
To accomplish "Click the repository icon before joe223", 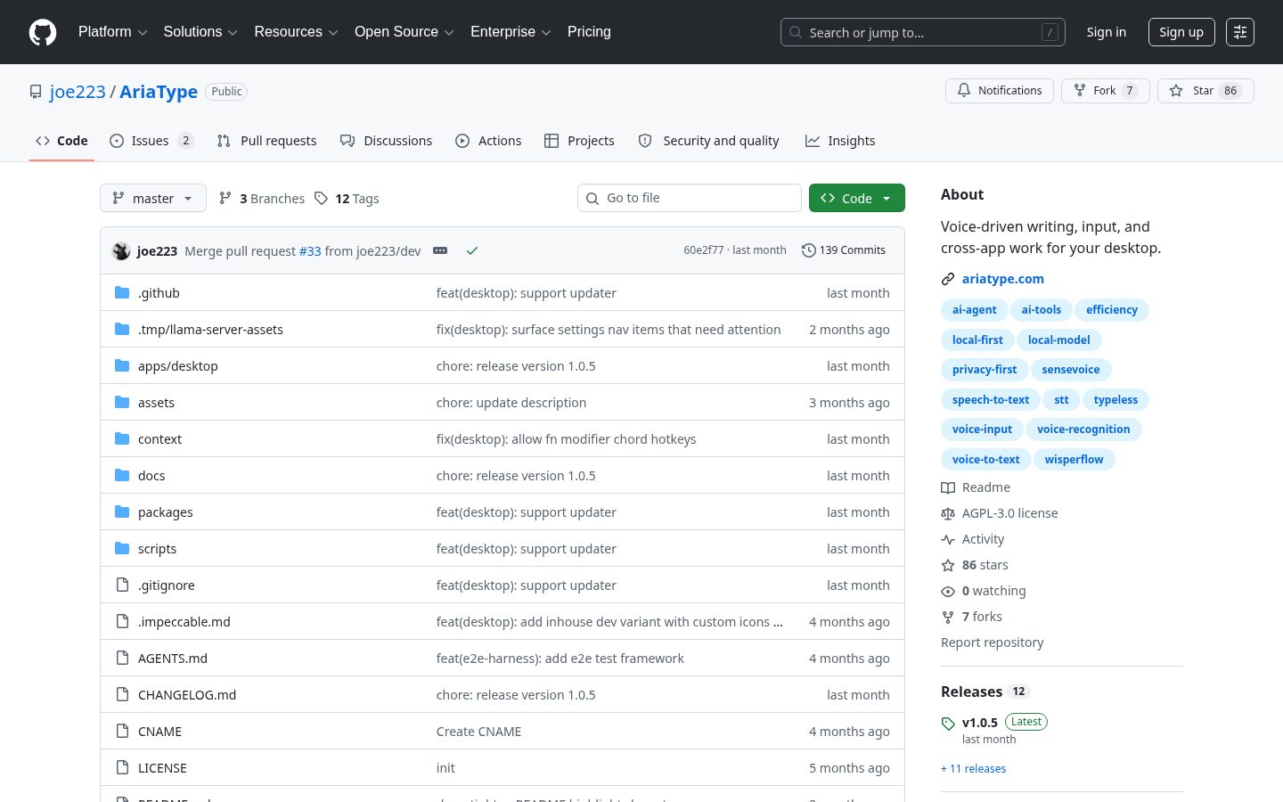I will coord(36,92).
